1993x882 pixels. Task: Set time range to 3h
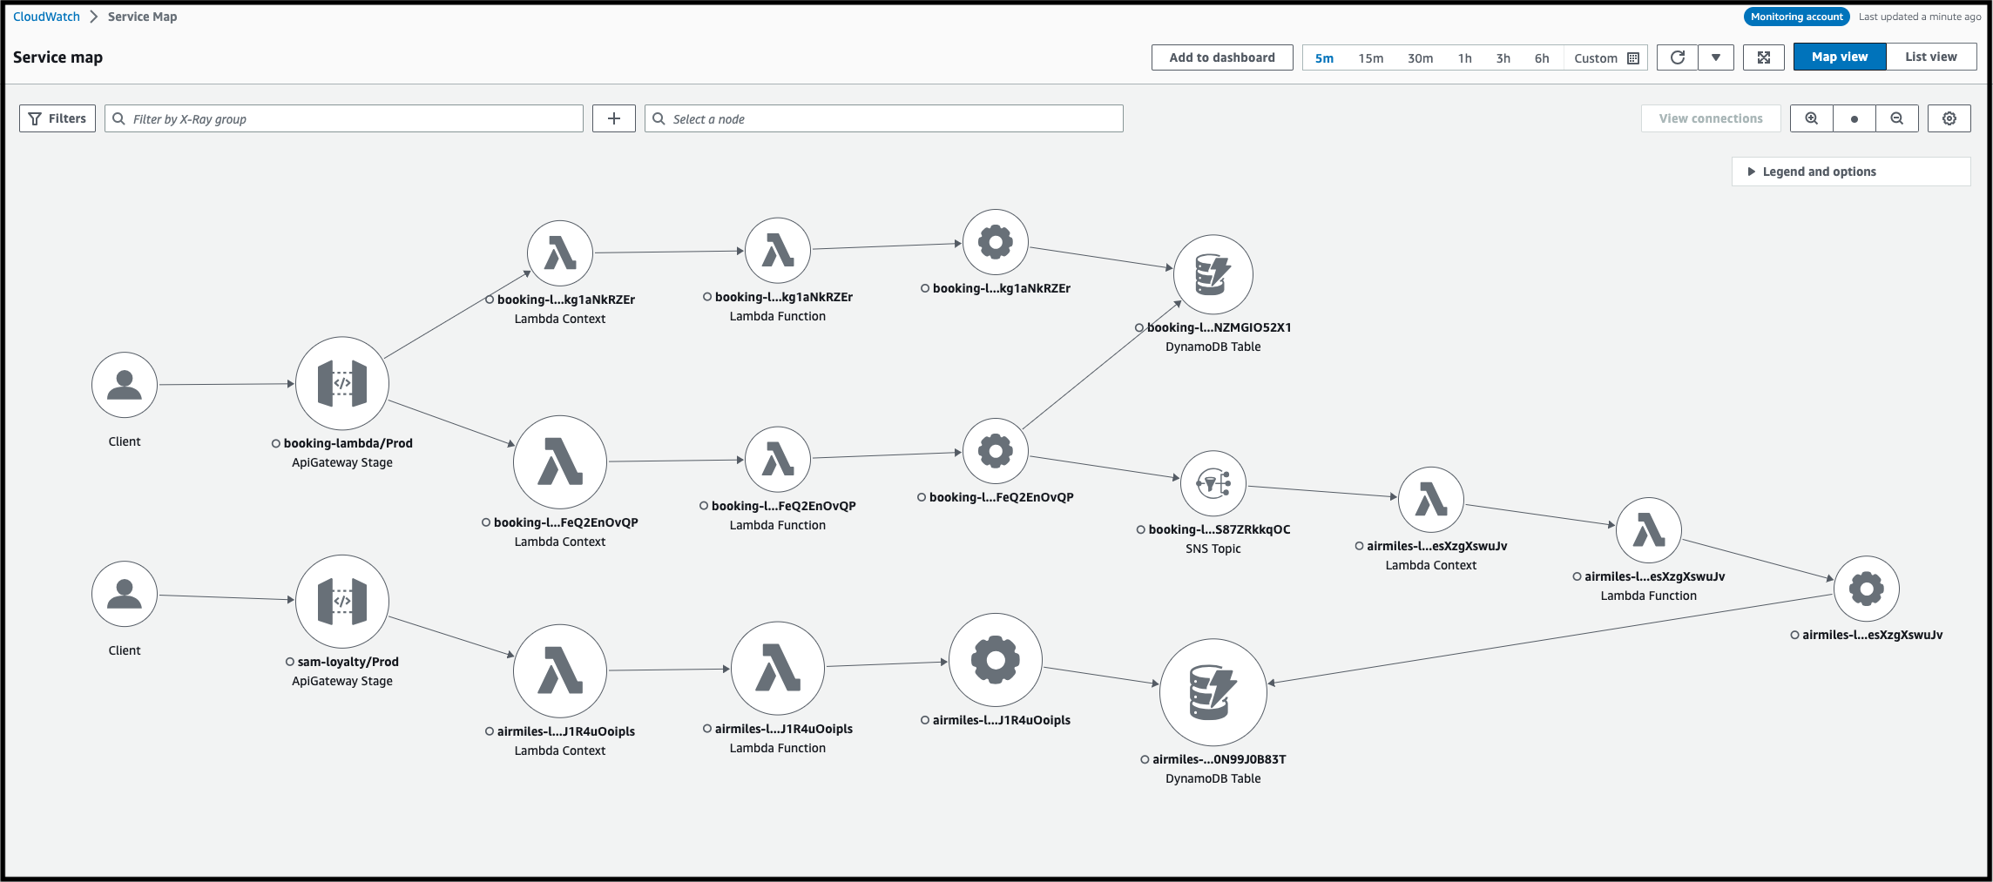point(1503,58)
